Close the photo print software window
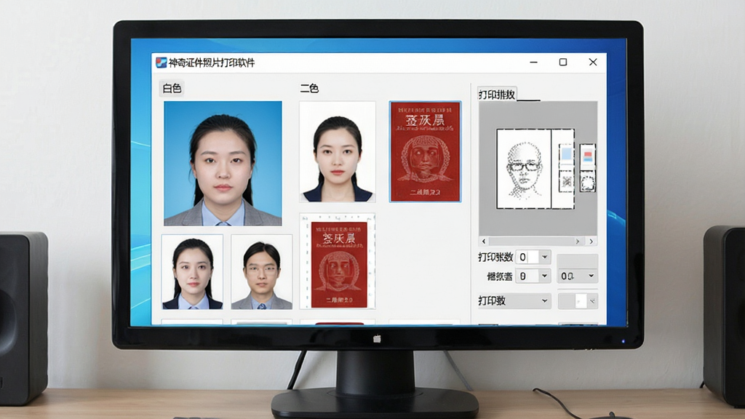This screenshot has height=419, width=745. 593,63
